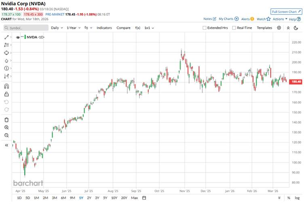Open the f(x) expressions menu
The height and width of the screenshot is (204, 304).
138,28
